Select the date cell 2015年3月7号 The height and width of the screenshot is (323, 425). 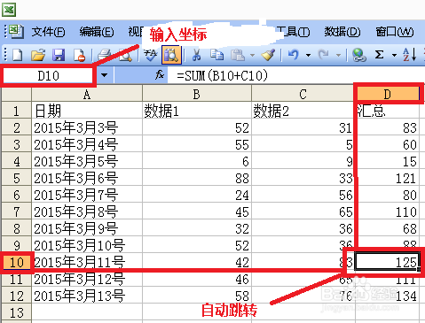click(x=87, y=195)
